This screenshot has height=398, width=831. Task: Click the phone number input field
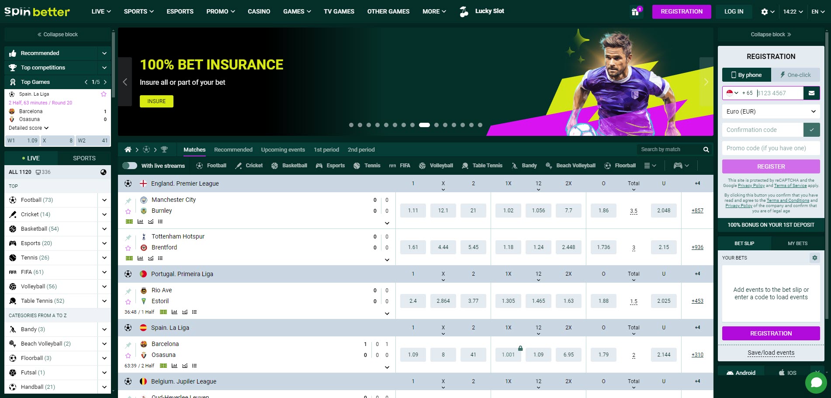pos(779,93)
